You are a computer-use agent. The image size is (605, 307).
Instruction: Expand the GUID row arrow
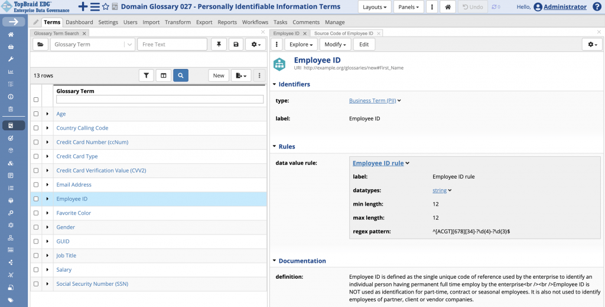[x=47, y=242]
